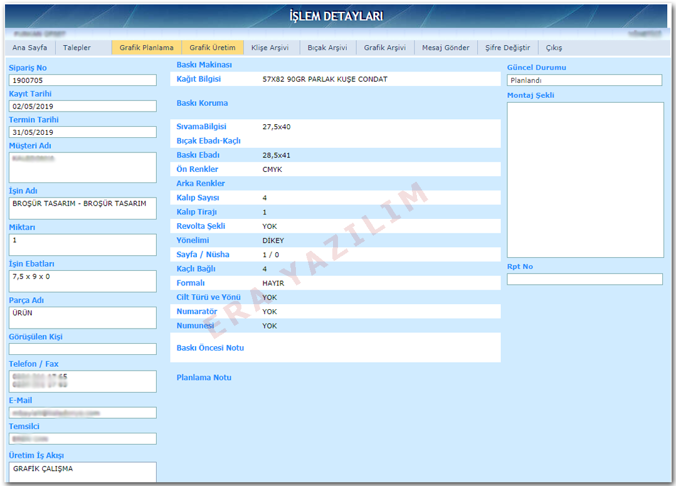This screenshot has height=486, width=676.
Task: Open the Şifre Değiştir page
Action: (x=507, y=48)
